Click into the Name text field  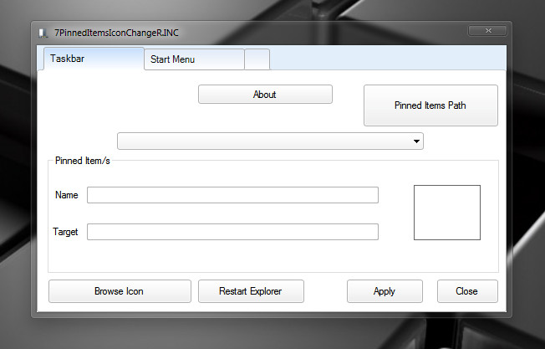click(232, 195)
